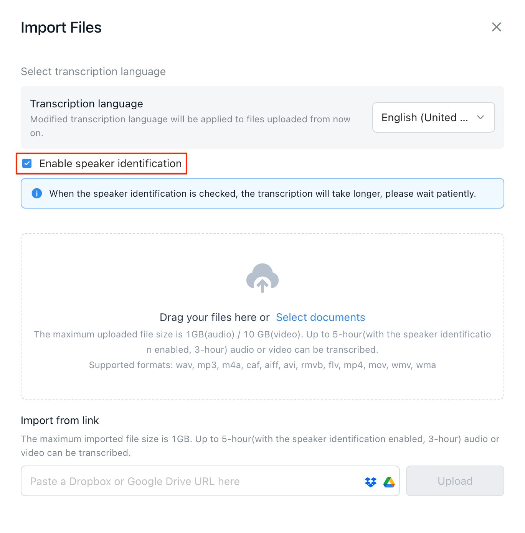
Task: Click the cloud upload icon
Action: point(262,278)
